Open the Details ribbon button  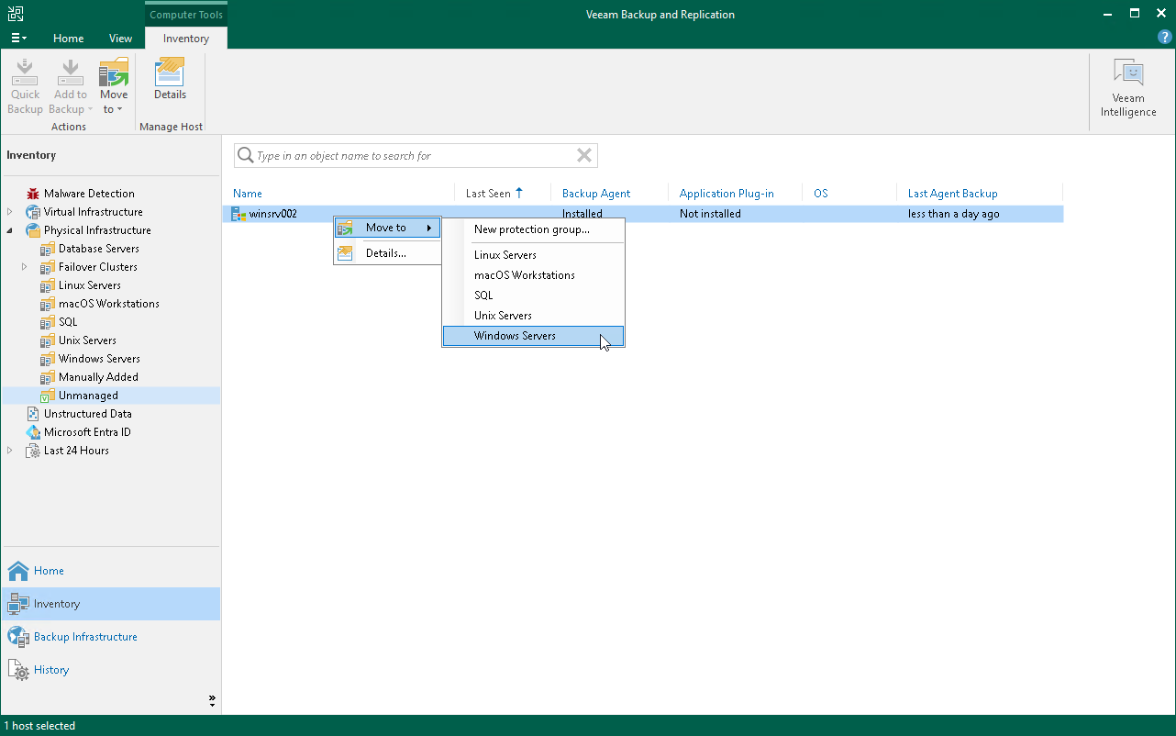point(170,79)
